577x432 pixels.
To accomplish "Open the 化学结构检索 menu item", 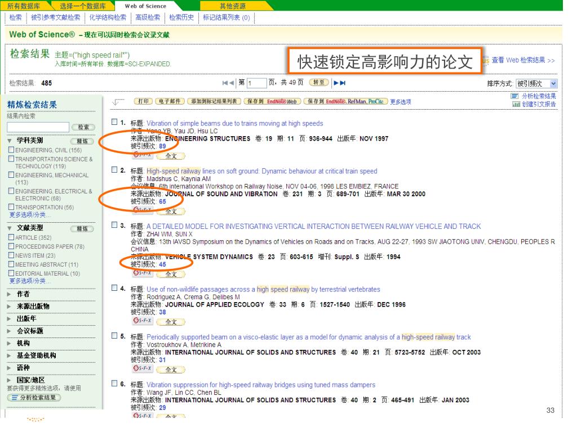I will (108, 17).
